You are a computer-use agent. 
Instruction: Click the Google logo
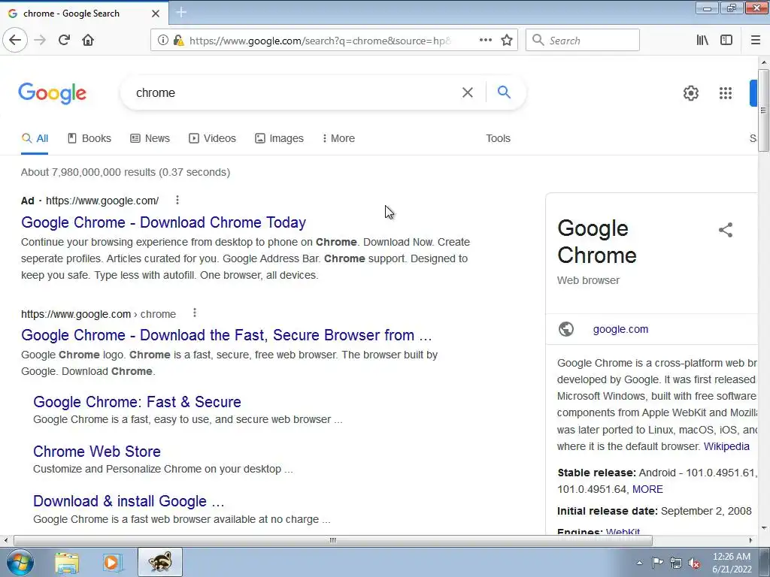pyautogui.click(x=52, y=92)
